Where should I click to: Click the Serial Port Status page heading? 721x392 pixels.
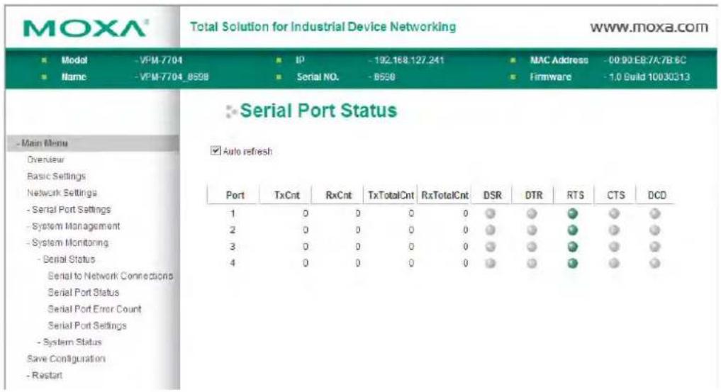318,111
